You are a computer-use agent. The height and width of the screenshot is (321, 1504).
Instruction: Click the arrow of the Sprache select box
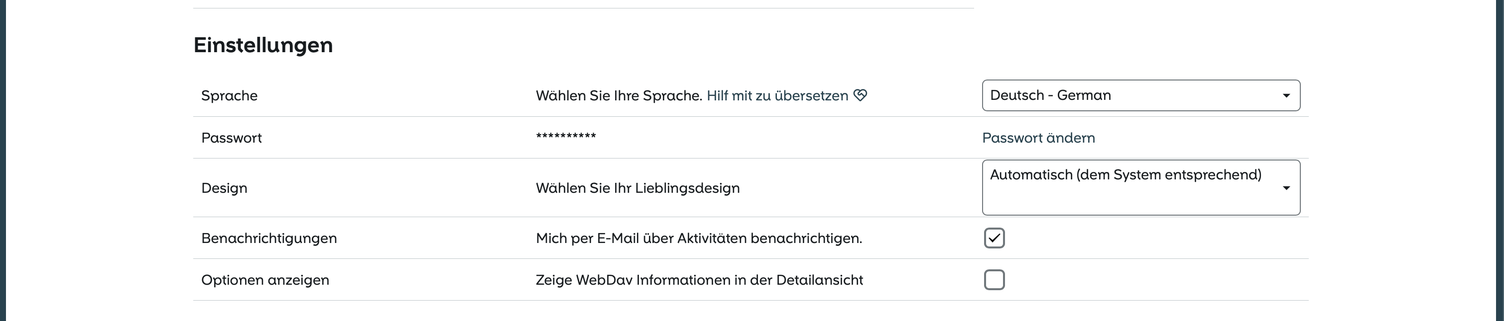(x=1286, y=95)
